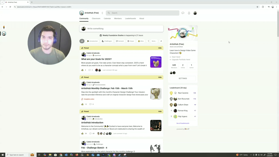This screenshot has height=157, width=279.
Task: Filter posts by Critique category
Action: 131,41
